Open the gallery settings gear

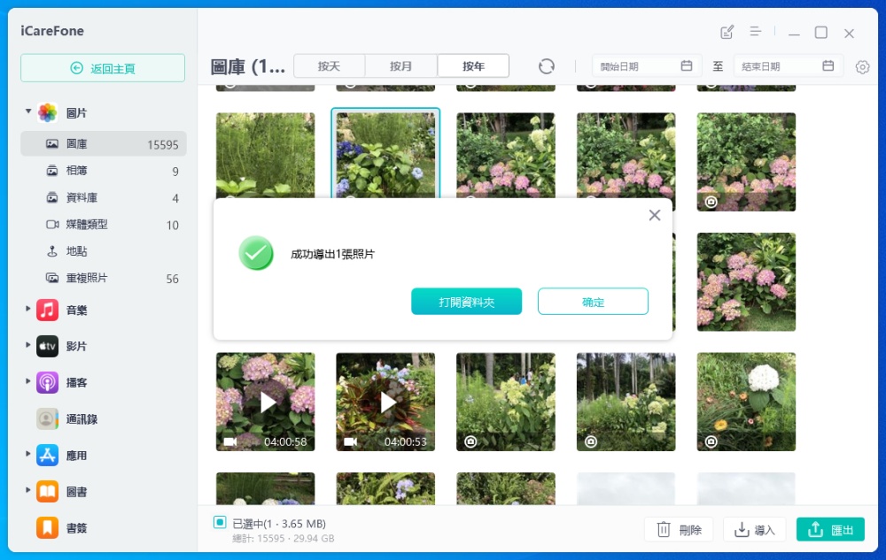point(862,66)
